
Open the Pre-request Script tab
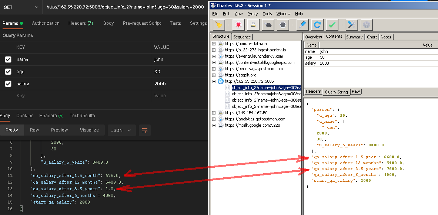[142, 23]
